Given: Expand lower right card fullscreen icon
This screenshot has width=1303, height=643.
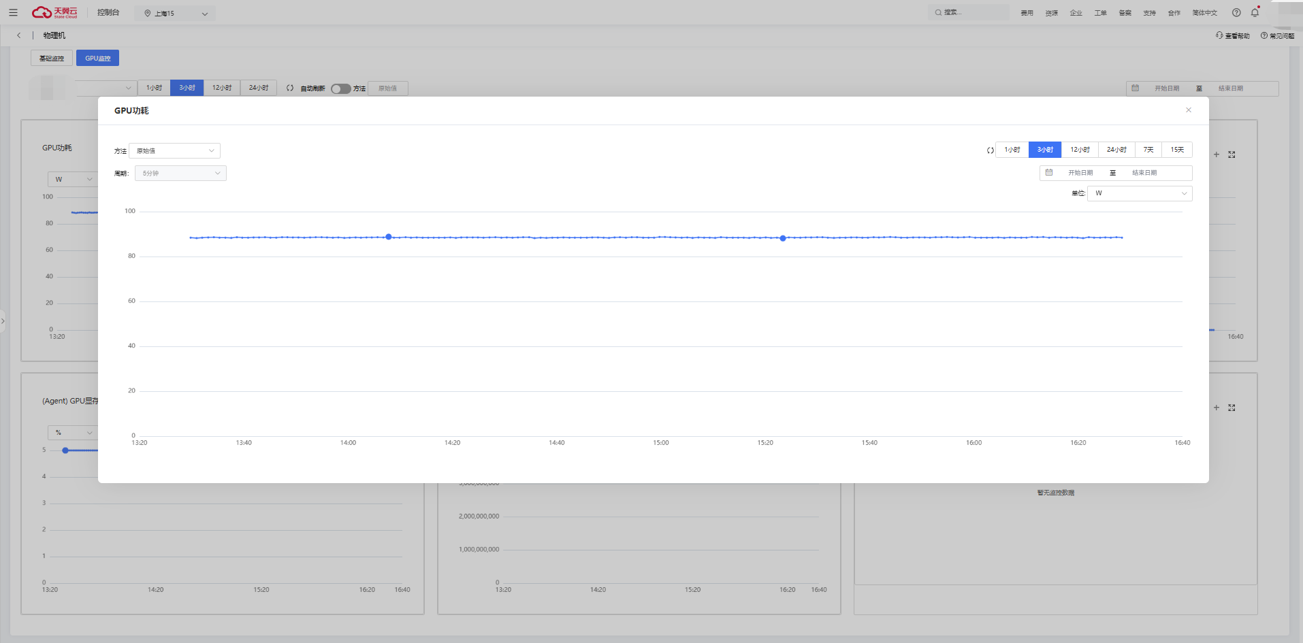Looking at the screenshot, I should [x=1232, y=408].
